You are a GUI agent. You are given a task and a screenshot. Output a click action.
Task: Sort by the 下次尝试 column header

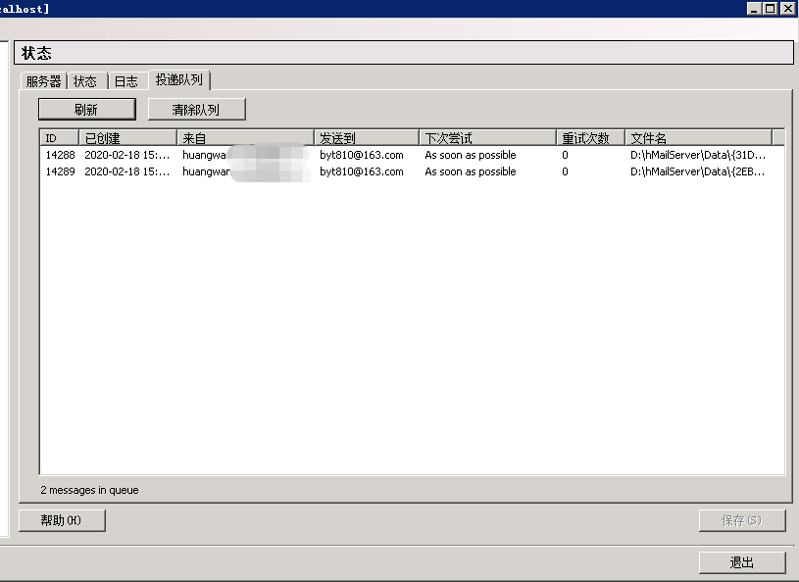pyautogui.click(x=486, y=138)
